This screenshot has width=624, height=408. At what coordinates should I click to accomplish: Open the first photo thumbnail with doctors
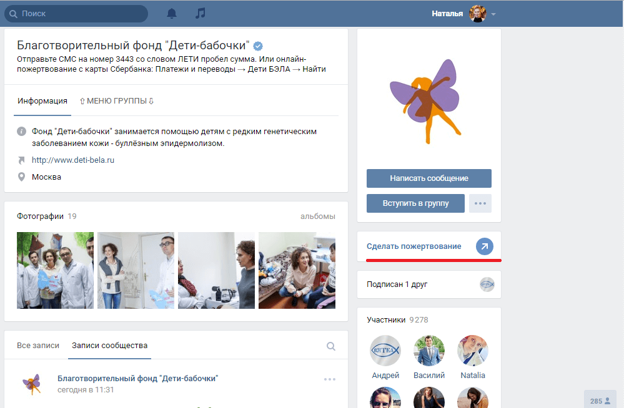(x=55, y=270)
